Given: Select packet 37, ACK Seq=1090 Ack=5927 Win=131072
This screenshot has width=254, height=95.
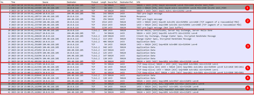Looking at the screenshot, I should tap(127, 81).
